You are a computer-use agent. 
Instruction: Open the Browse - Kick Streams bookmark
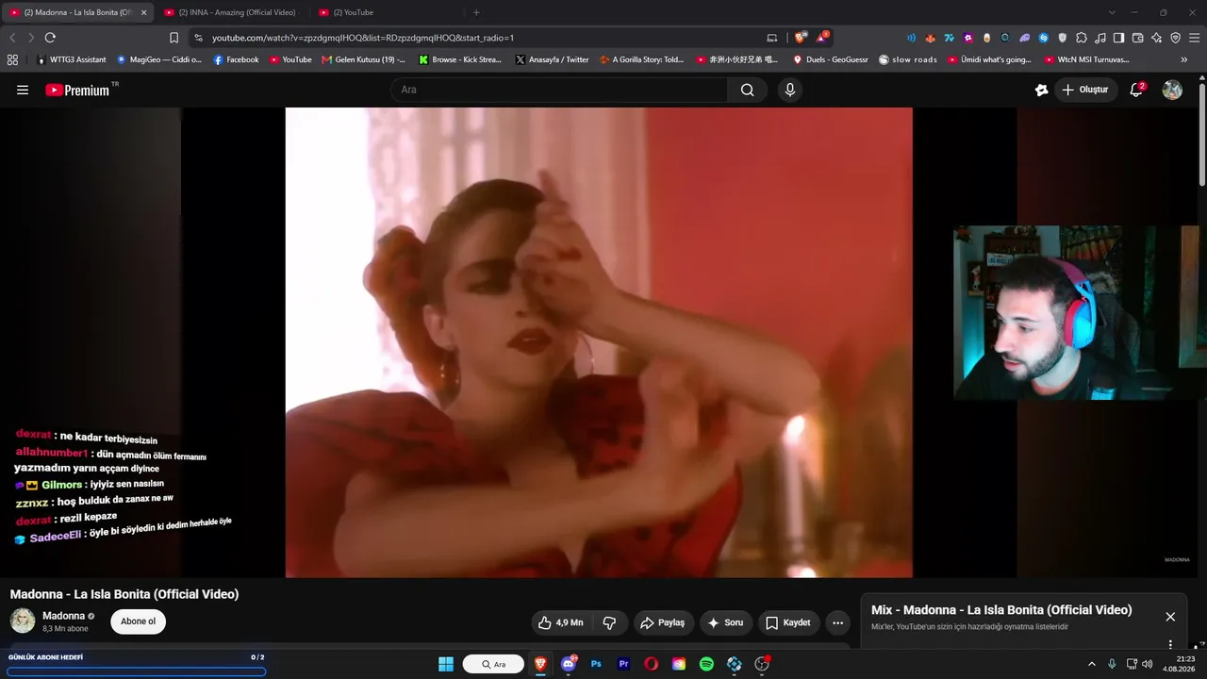point(460,59)
